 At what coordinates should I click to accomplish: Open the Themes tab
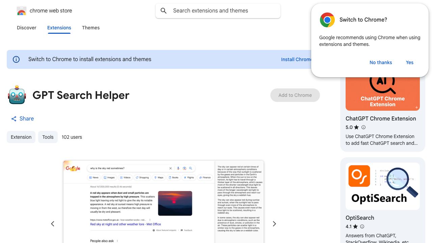pyautogui.click(x=91, y=28)
